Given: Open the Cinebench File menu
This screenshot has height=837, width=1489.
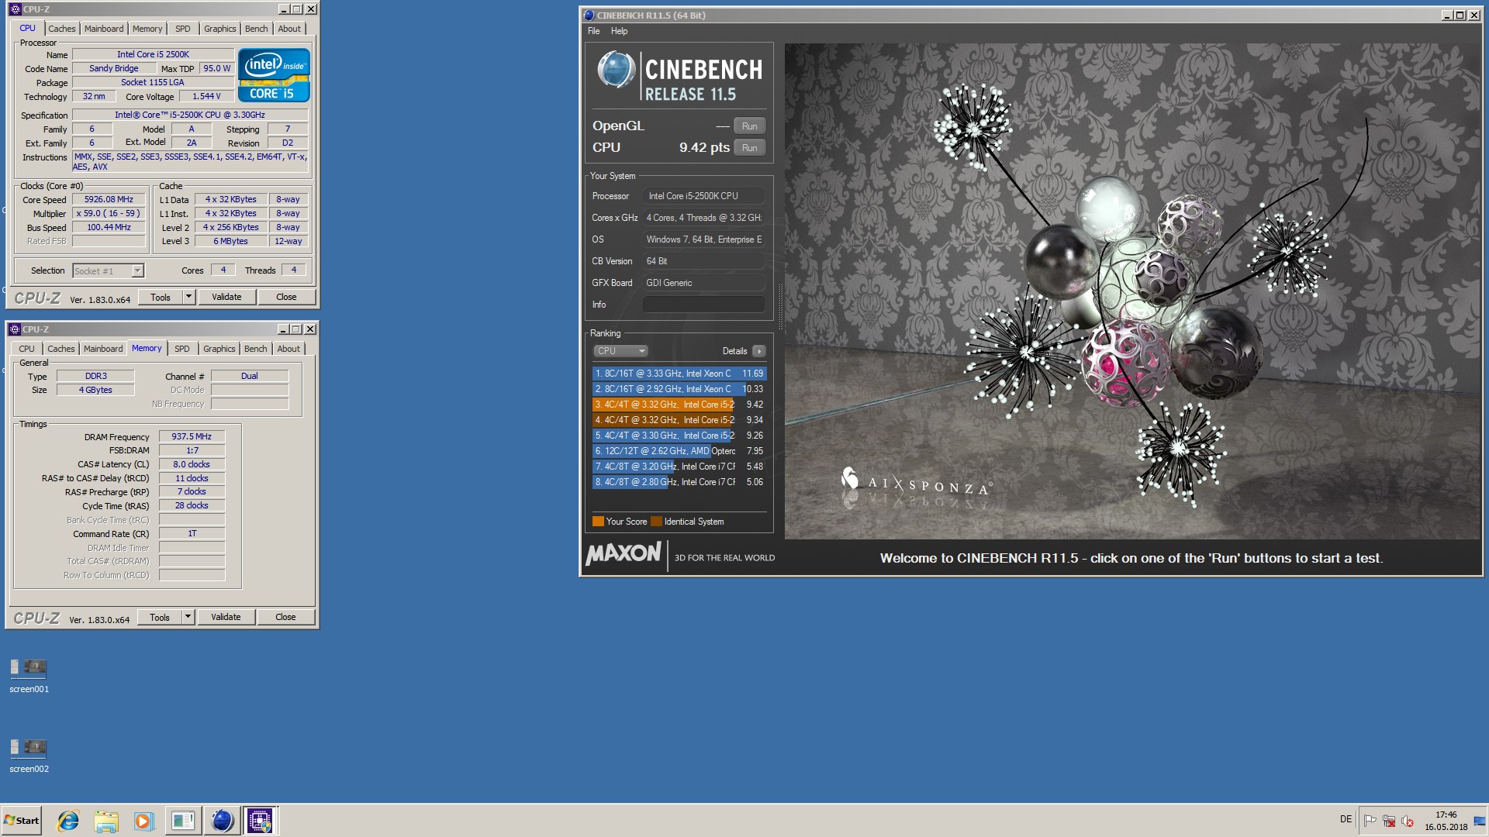Looking at the screenshot, I should 594,31.
